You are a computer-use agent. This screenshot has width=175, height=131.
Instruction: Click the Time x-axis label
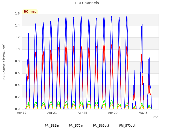[x=155, y=117]
